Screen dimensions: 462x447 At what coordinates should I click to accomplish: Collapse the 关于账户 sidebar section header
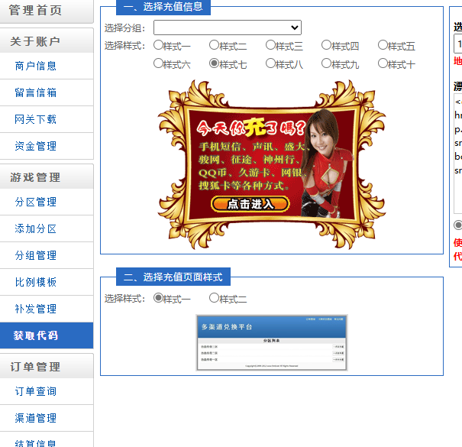[36, 41]
